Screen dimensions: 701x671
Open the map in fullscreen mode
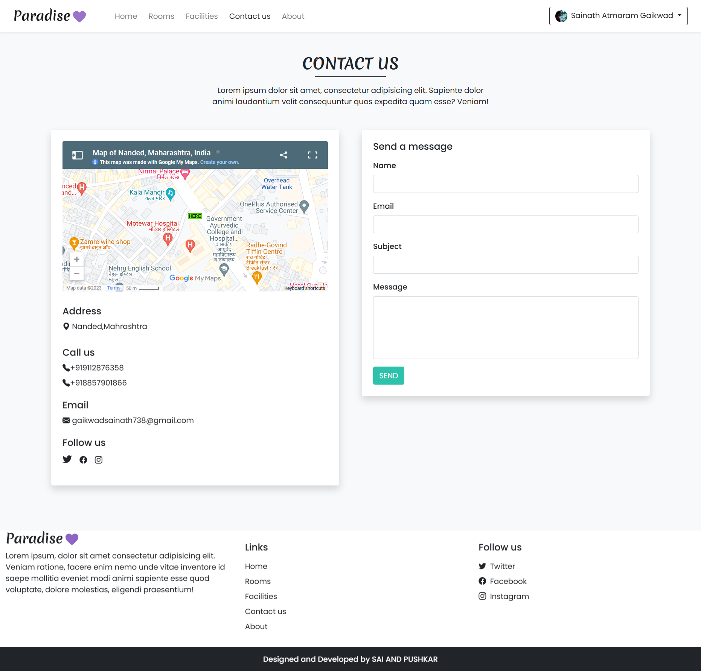pyautogui.click(x=312, y=155)
